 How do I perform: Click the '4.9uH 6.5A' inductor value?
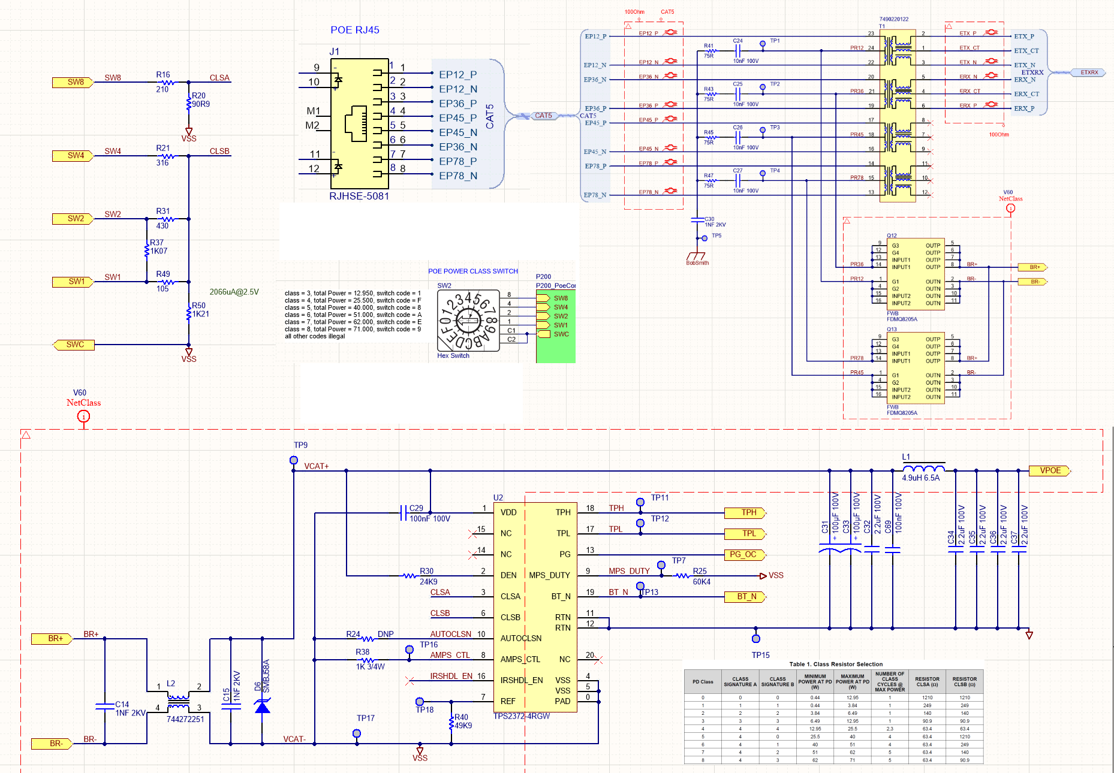coord(921,478)
